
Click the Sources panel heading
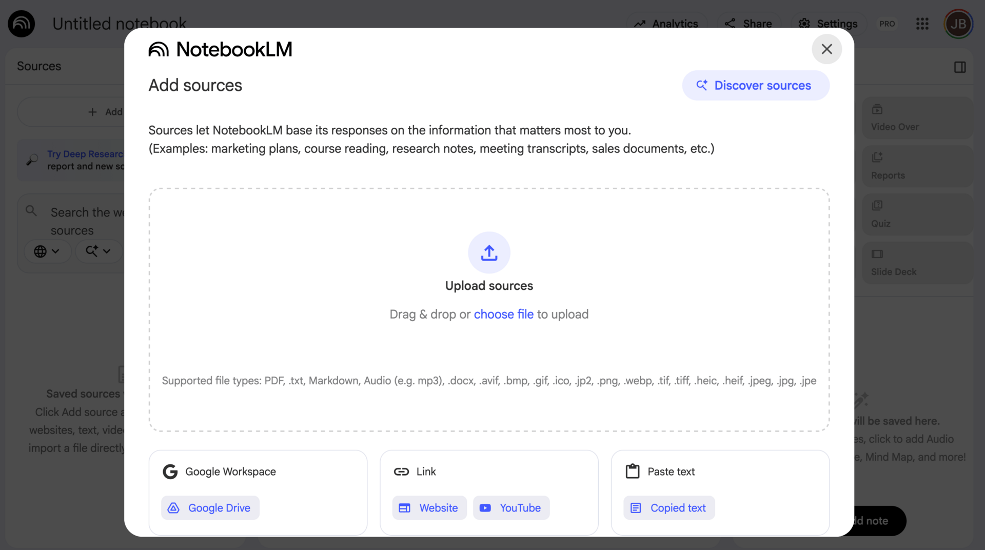tap(39, 66)
